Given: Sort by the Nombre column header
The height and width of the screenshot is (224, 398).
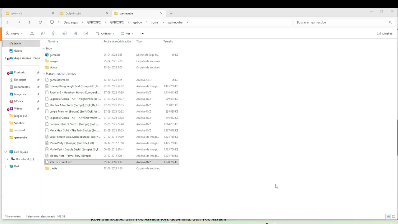Looking at the screenshot, I should [53, 41].
